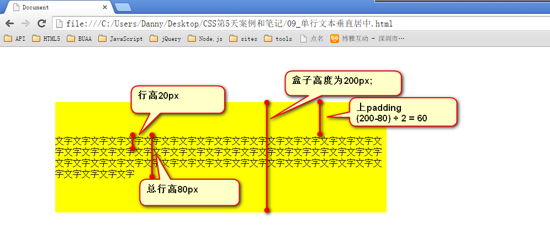Open the API bookmarks folder
The image size is (550, 229).
15,39
